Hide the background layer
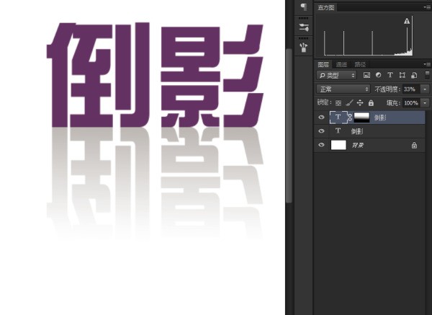 (321, 145)
